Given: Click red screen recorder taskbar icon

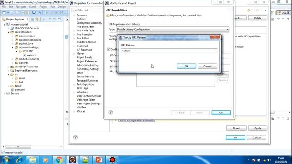Looking at the screenshot, I should 112,160.
